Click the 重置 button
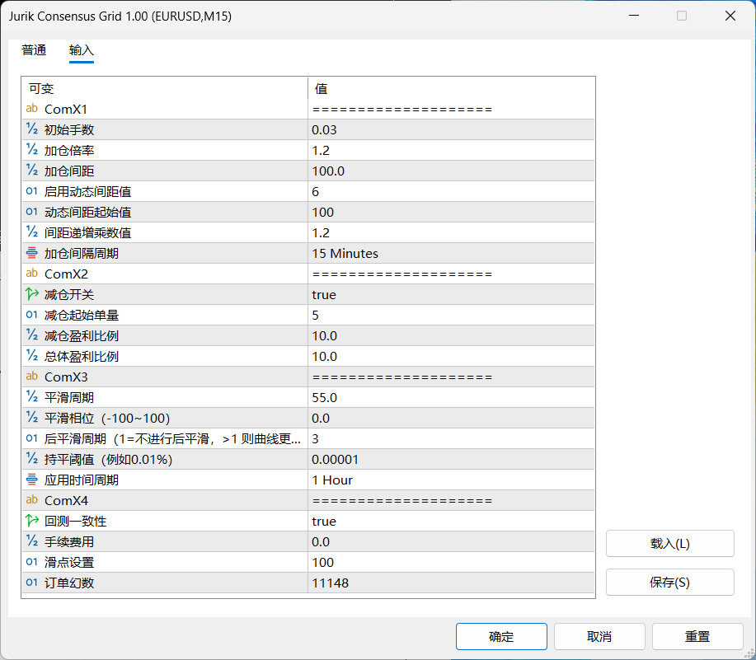This screenshot has height=660, width=756. [697, 636]
